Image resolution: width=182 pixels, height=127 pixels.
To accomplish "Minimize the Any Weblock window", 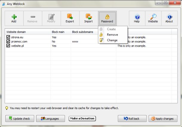I will (x=159, y=3).
